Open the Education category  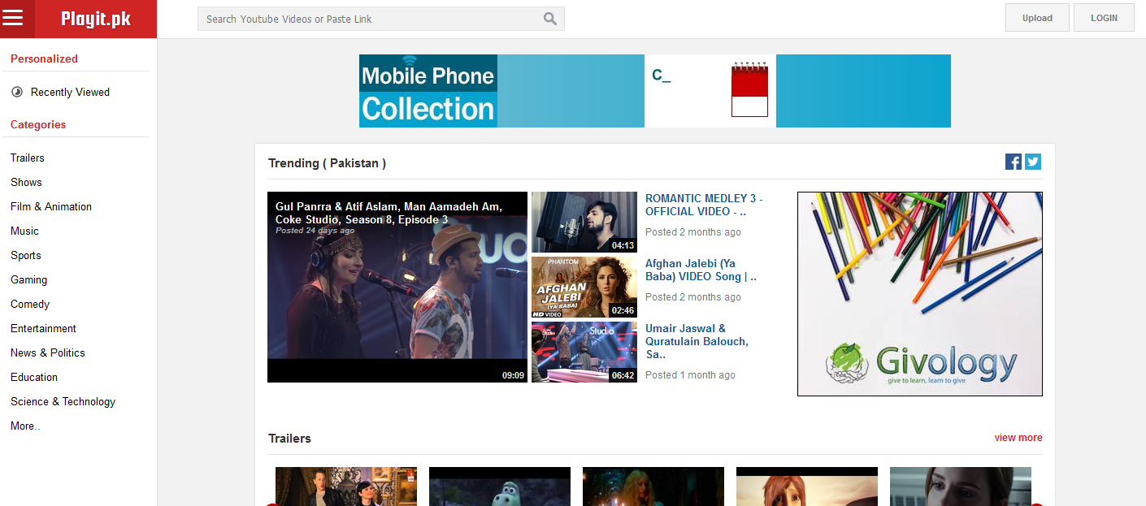[x=34, y=377]
